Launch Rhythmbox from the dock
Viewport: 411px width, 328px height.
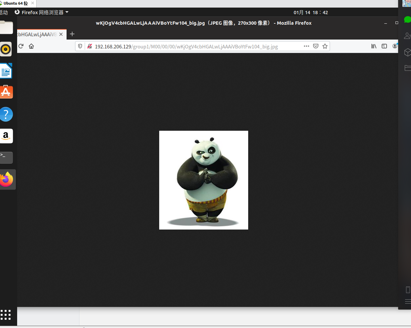click(x=6, y=49)
